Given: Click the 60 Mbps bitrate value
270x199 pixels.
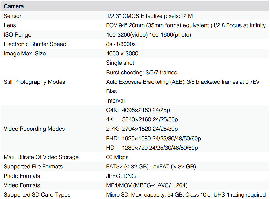Looking at the screenshot, I should (x=117, y=157).
